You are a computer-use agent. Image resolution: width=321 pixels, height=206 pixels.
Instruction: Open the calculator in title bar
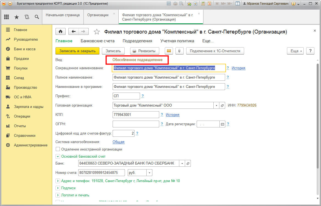pos(203,4)
